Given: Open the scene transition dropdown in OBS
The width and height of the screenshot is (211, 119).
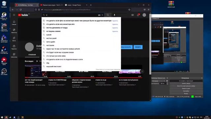Looking at the screenshot, I should coord(158,81).
